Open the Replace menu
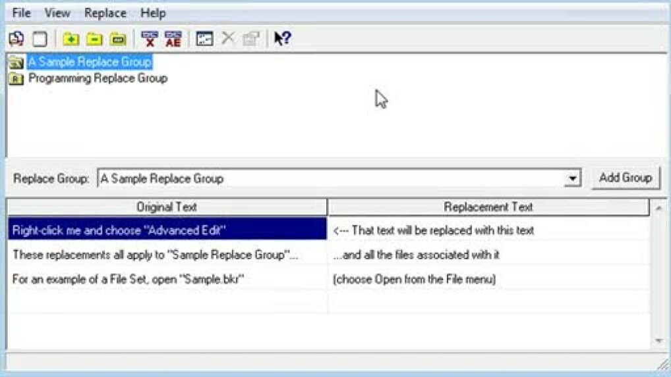The height and width of the screenshot is (377, 671). [105, 13]
